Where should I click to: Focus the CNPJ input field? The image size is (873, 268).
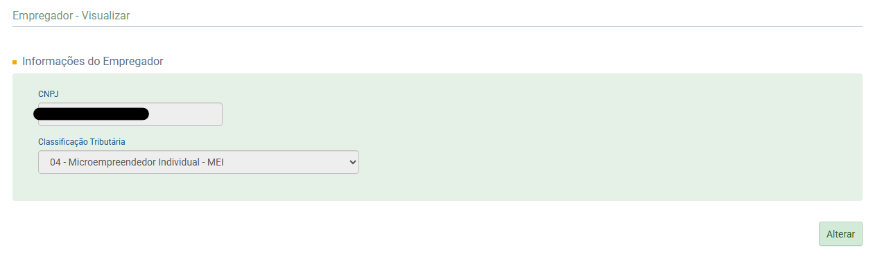(x=130, y=114)
